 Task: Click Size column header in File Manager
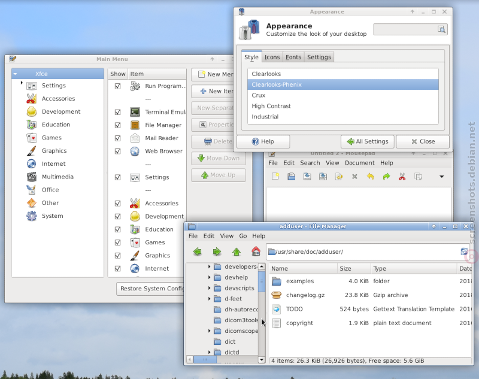[354, 268]
